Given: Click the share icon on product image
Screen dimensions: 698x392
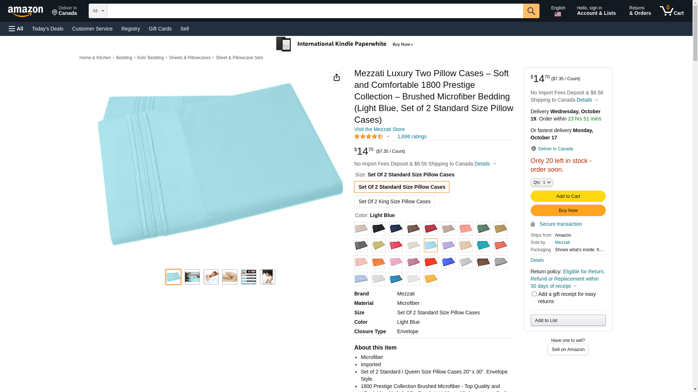Looking at the screenshot, I should pos(337,77).
